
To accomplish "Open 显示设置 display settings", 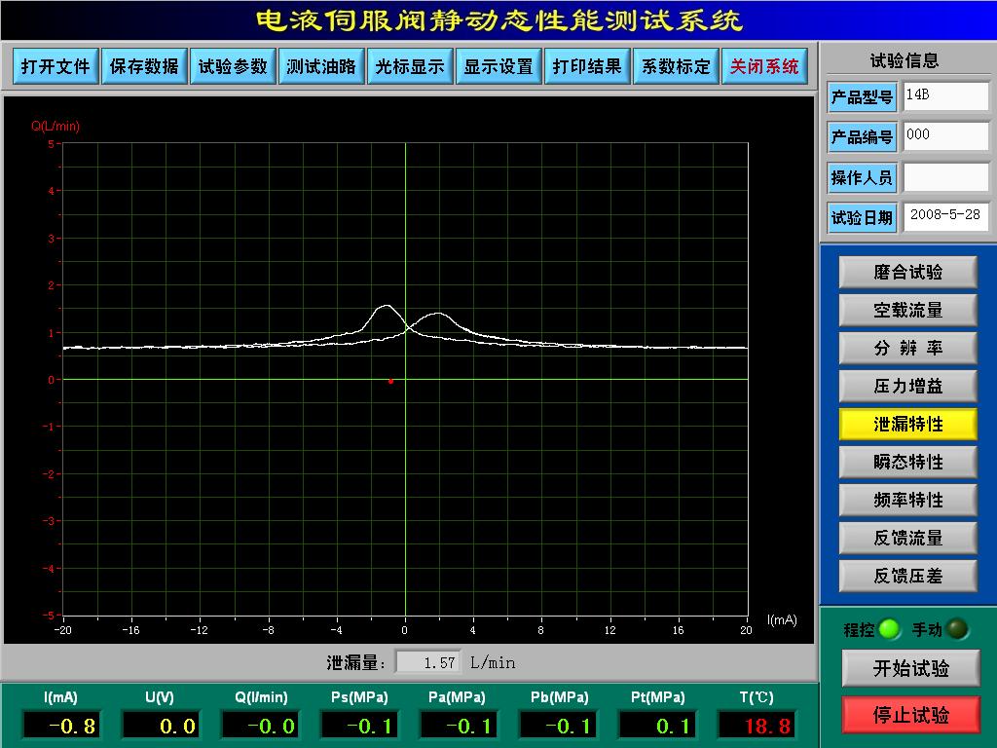I will tap(498, 66).
